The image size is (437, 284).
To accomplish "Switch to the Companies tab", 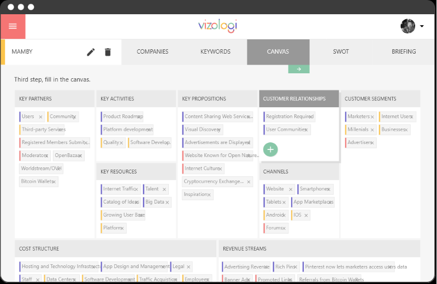I will coord(152,51).
